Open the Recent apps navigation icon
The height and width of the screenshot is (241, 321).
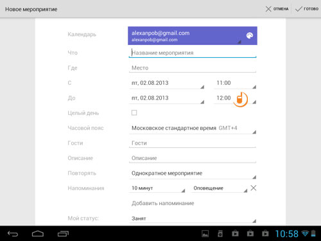[63, 234]
